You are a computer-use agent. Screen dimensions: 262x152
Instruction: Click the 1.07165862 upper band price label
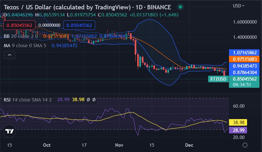click(245, 53)
